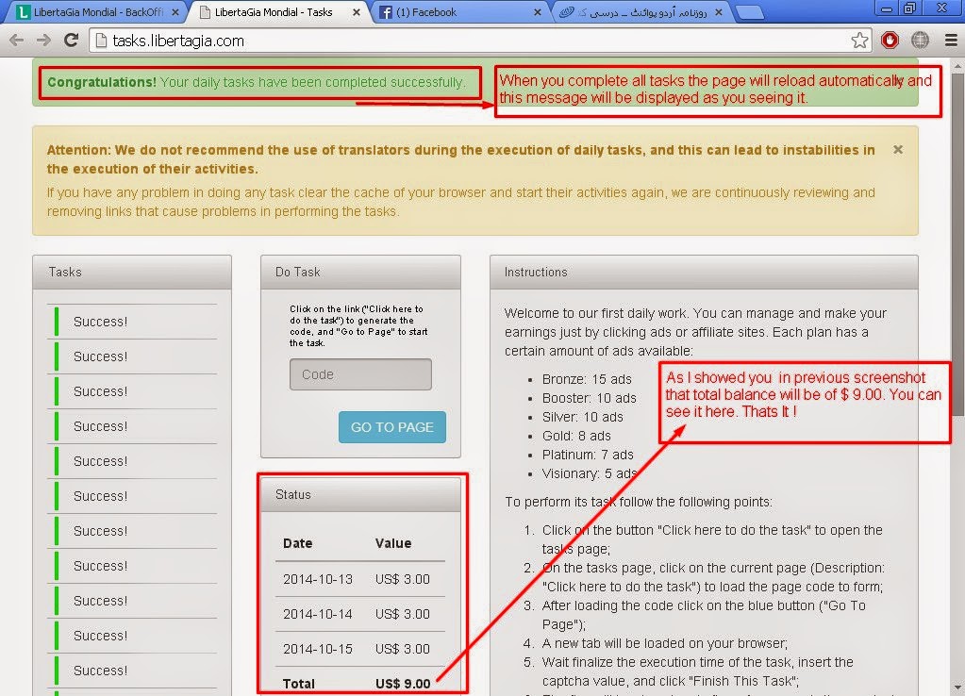Dismiss the yellow Attention warning
This screenshot has width=965, height=696.
click(898, 150)
